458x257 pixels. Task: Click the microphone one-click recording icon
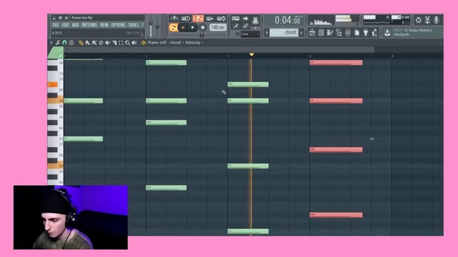pos(437,20)
